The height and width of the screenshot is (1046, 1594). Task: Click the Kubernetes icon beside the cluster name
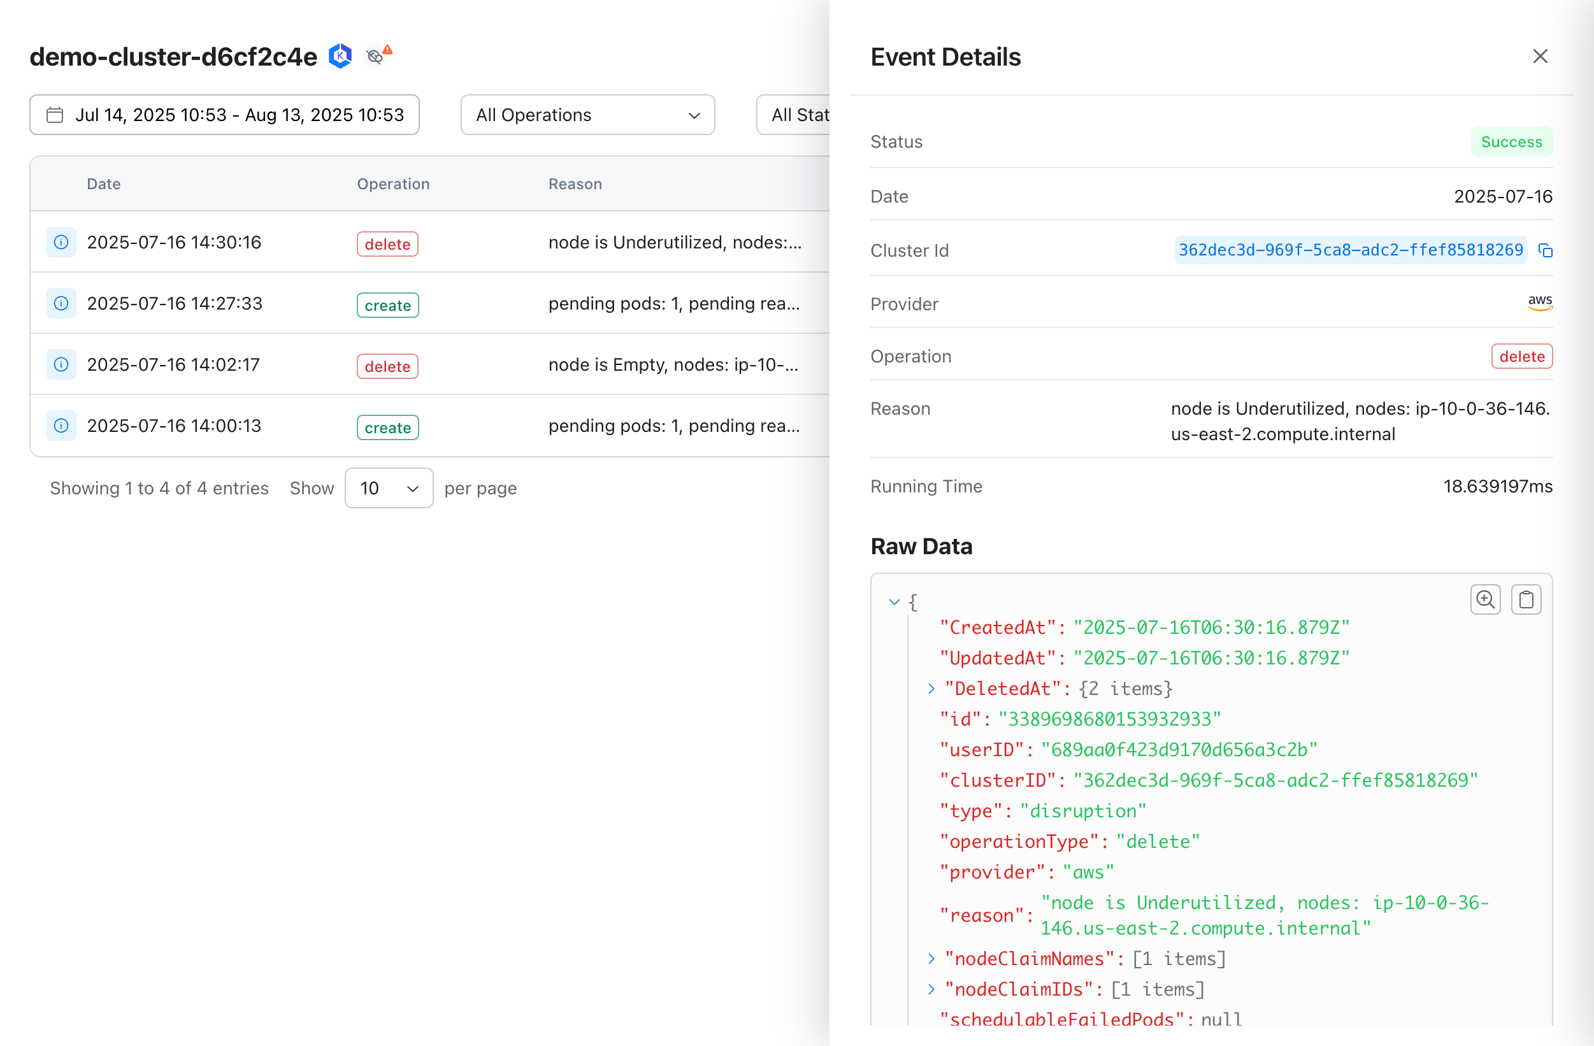coord(340,56)
